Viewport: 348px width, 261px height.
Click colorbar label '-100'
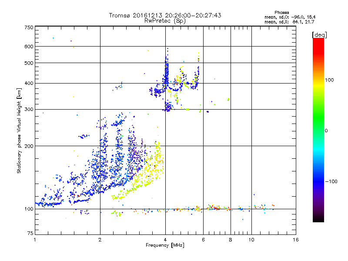tap(331, 181)
